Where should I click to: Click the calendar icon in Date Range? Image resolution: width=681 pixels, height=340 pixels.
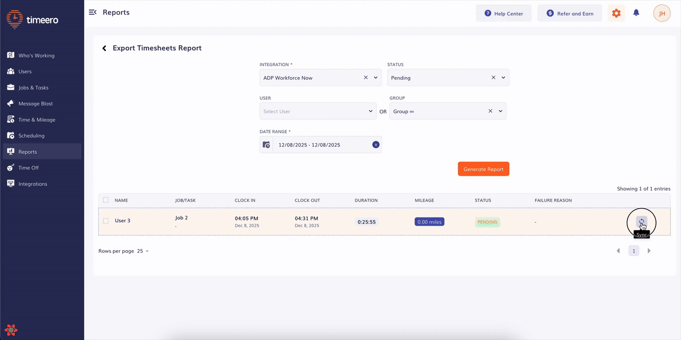coord(267,145)
